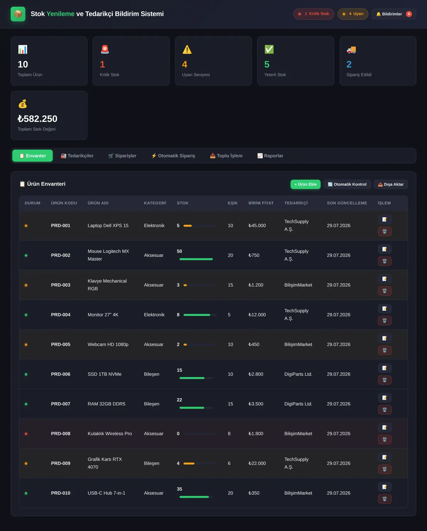Screen dimensions: 427x531
Task: Click the green package logo icon
Action: pyautogui.click(x=18, y=14)
